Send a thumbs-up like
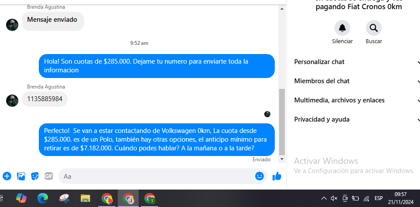 pos(277,176)
